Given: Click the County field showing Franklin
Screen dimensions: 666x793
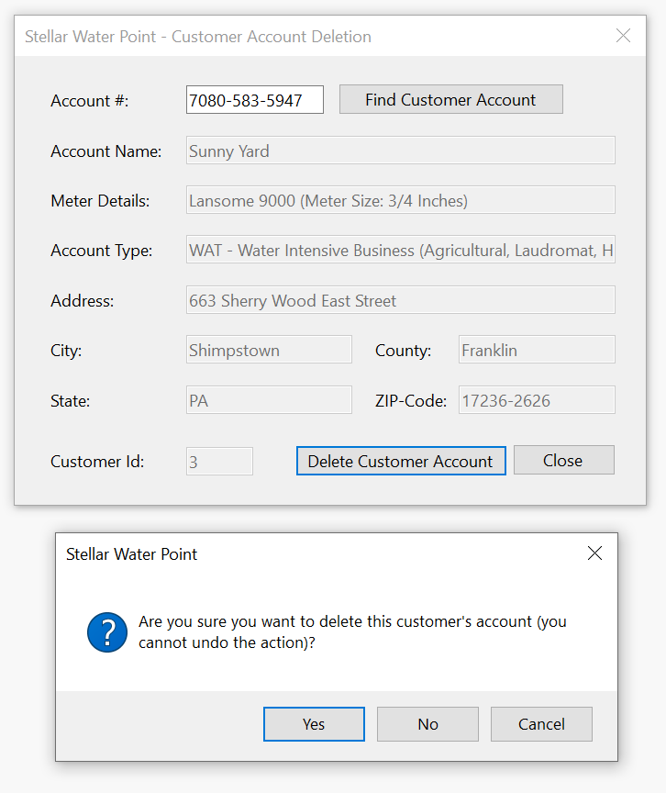Looking at the screenshot, I should (x=537, y=350).
